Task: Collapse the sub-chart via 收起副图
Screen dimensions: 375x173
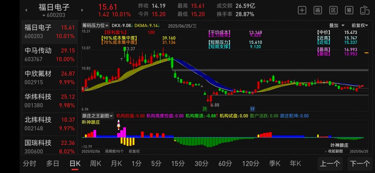Action: (x=333, y=151)
